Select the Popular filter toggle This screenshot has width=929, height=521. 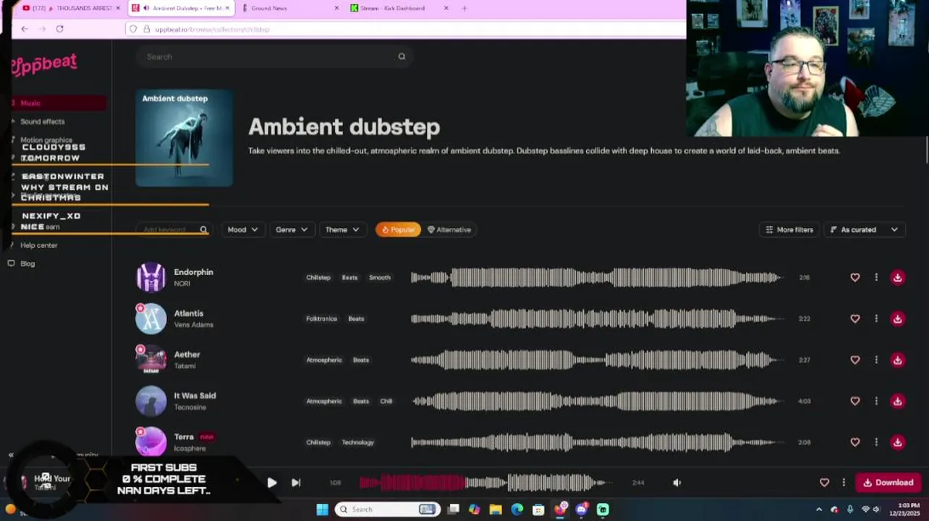pyautogui.click(x=398, y=229)
